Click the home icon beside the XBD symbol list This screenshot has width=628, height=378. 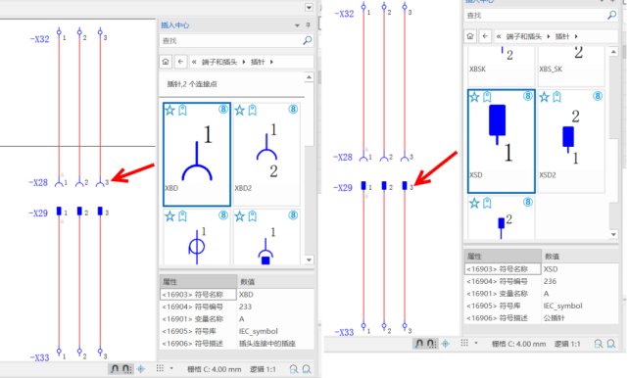tap(166, 62)
